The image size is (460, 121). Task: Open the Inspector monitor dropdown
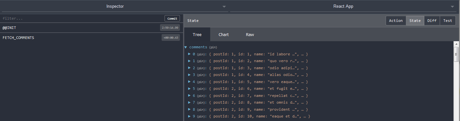coord(115,6)
